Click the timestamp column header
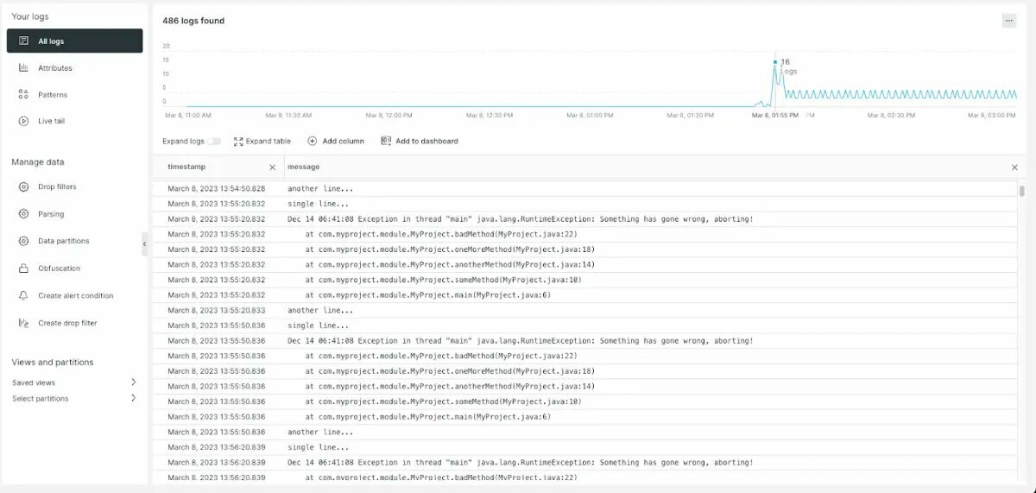Screen dimensions: 1036x493 point(186,167)
